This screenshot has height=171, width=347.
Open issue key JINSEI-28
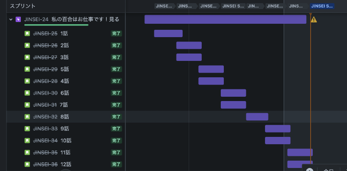pyautogui.click(x=45, y=81)
